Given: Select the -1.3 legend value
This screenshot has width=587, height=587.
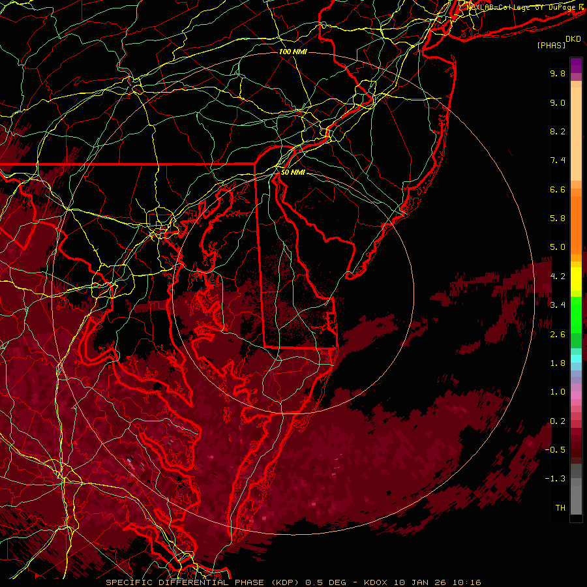Looking at the screenshot, I should click(x=555, y=479).
